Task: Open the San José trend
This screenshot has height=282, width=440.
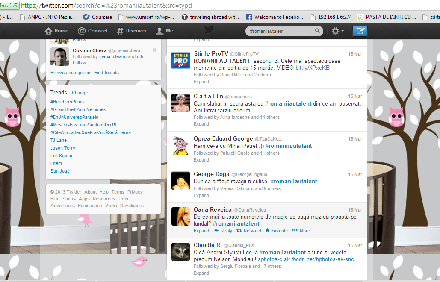Action: point(60,171)
